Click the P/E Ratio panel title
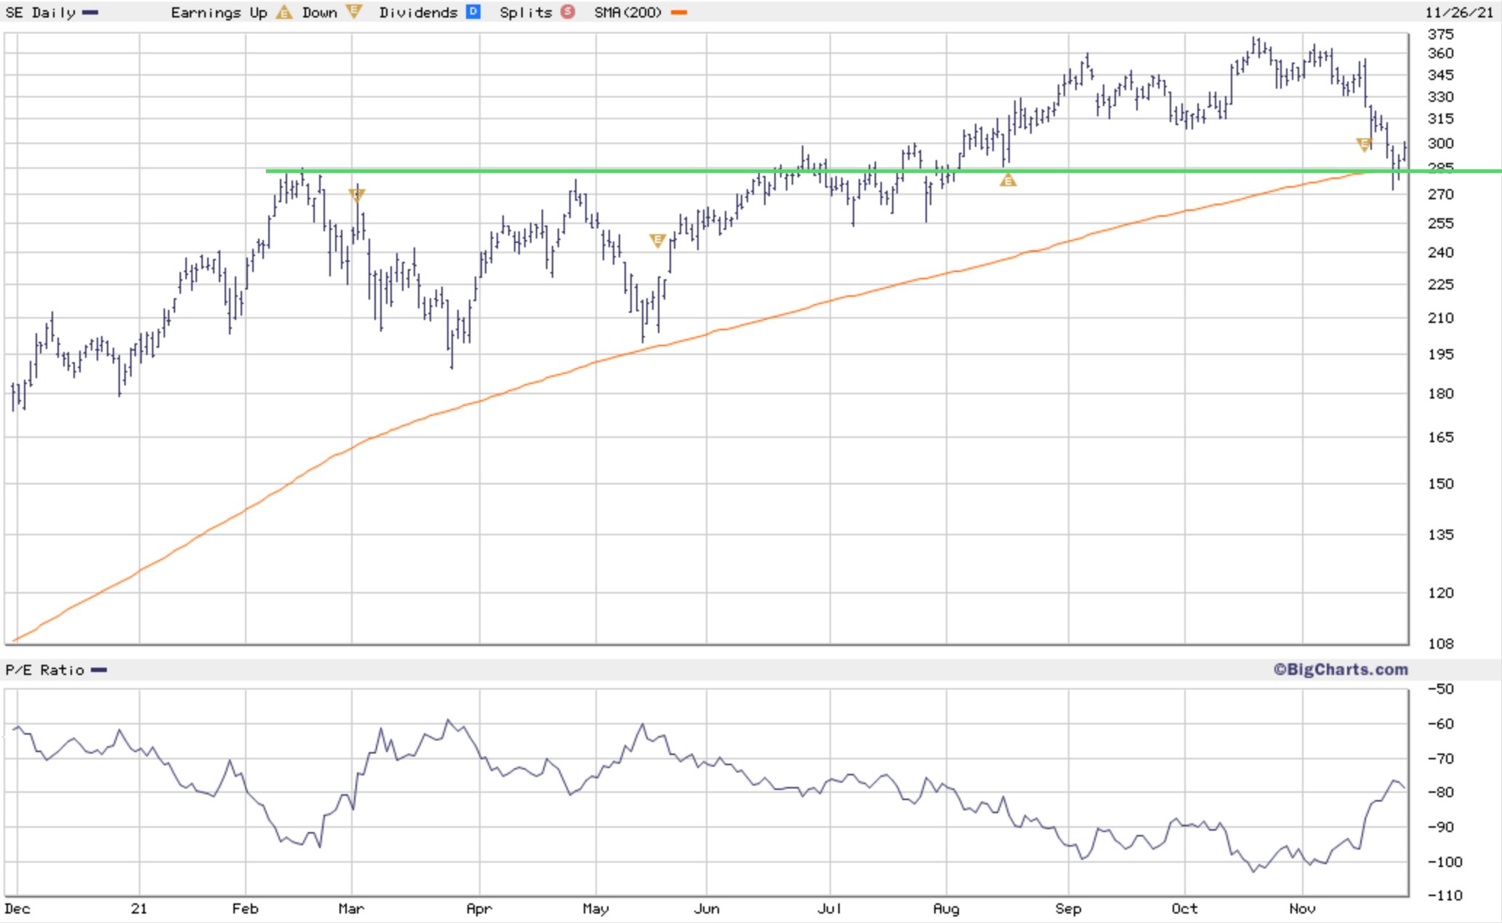The height and width of the screenshot is (923, 1502). click(x=45, y=670)
